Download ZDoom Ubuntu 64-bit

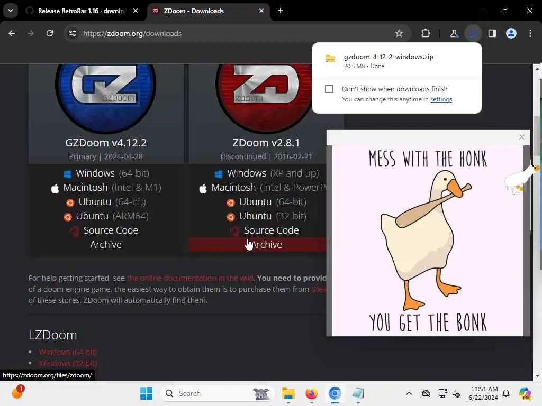(266, 201)
